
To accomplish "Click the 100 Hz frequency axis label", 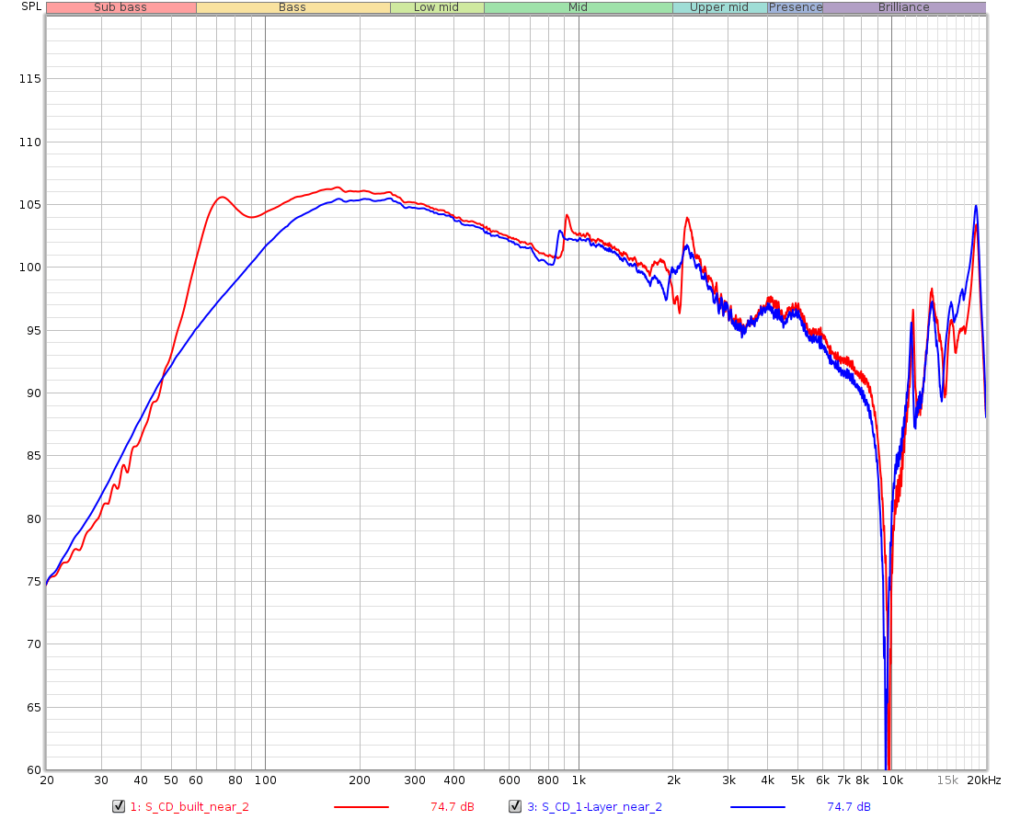I will click(265, 780).
